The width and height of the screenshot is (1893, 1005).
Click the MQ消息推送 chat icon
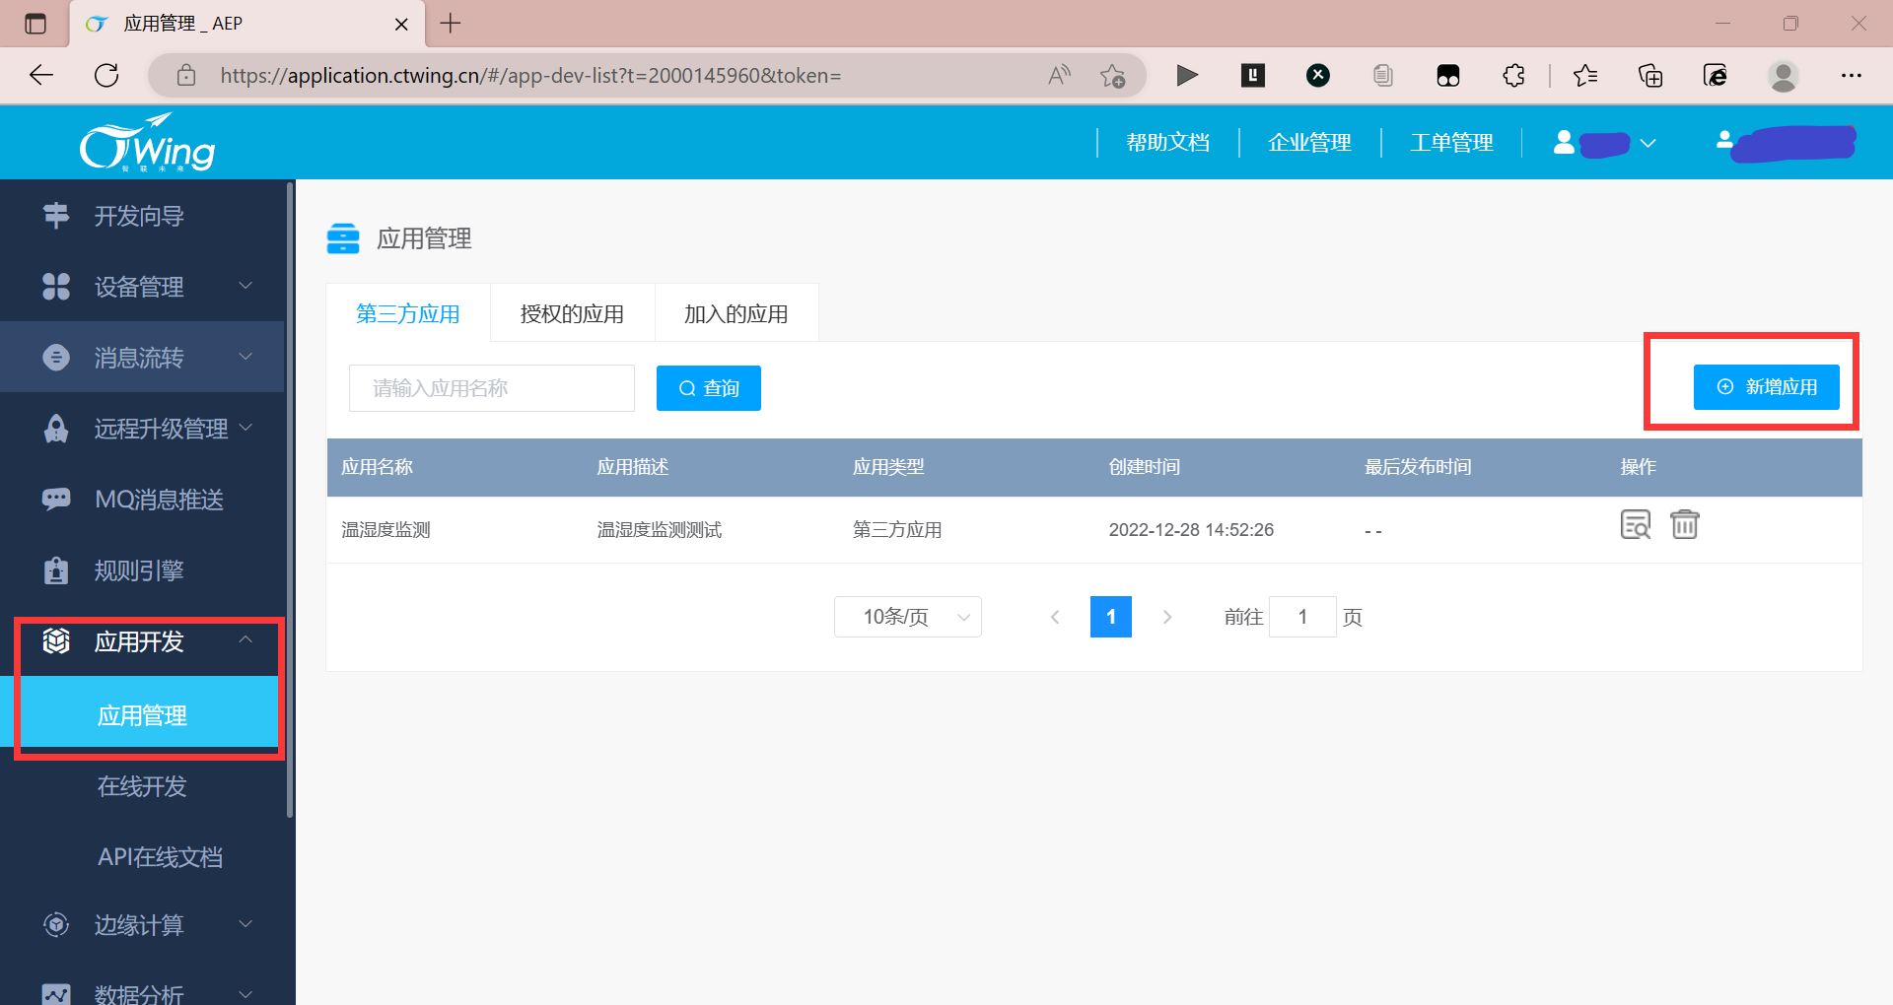click(56, 500)
